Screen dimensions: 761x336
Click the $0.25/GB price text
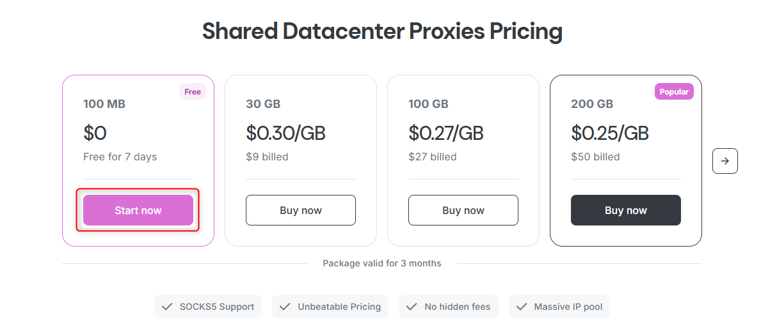coord(609,133)
